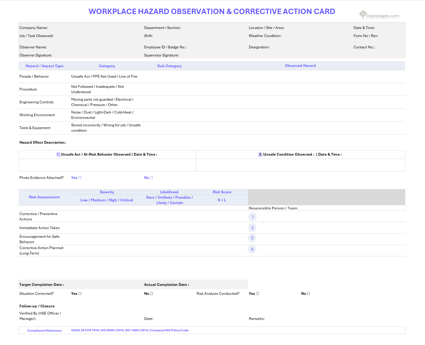Select numbered marker 3 for Safe Behavior Encouragement
The height and width of the screenshot is (345, 425).
252,238
